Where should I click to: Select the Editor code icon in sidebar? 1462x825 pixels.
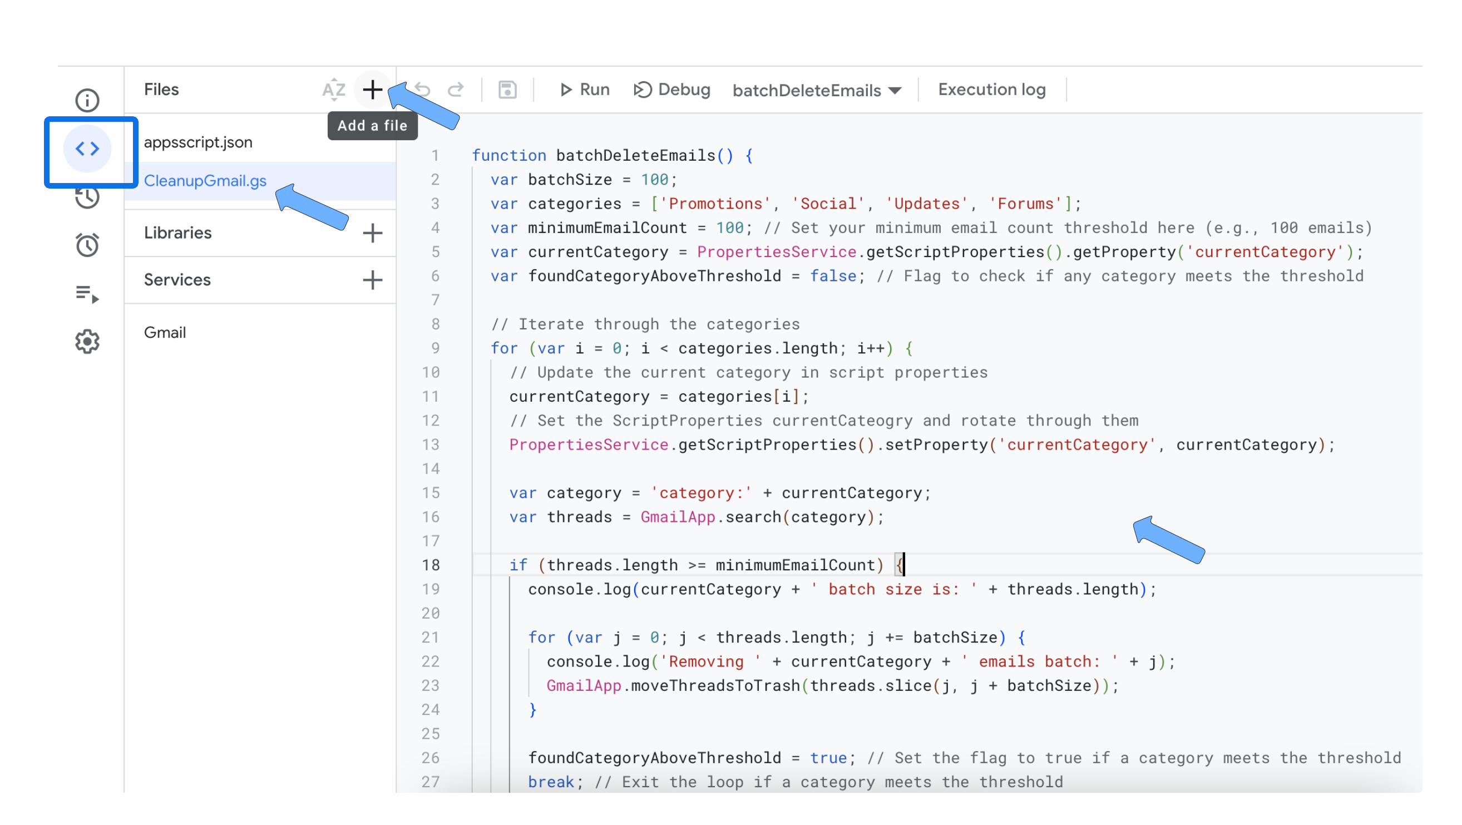click(87, 149)
